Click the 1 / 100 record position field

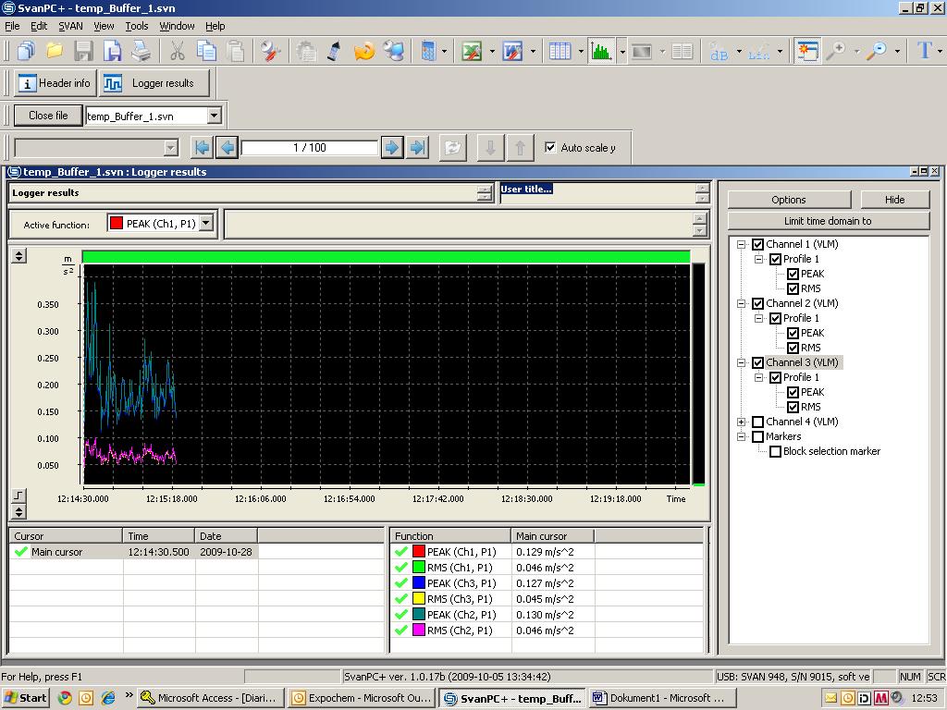pyautogui.click(x=310, y=147)
